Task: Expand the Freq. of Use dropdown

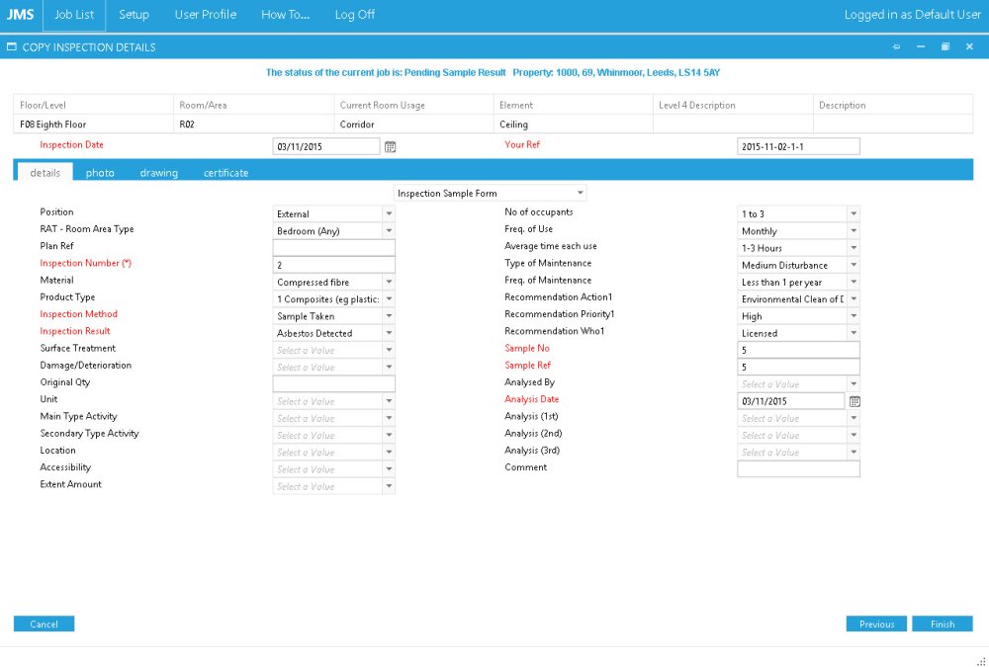Action: (854, 231)
